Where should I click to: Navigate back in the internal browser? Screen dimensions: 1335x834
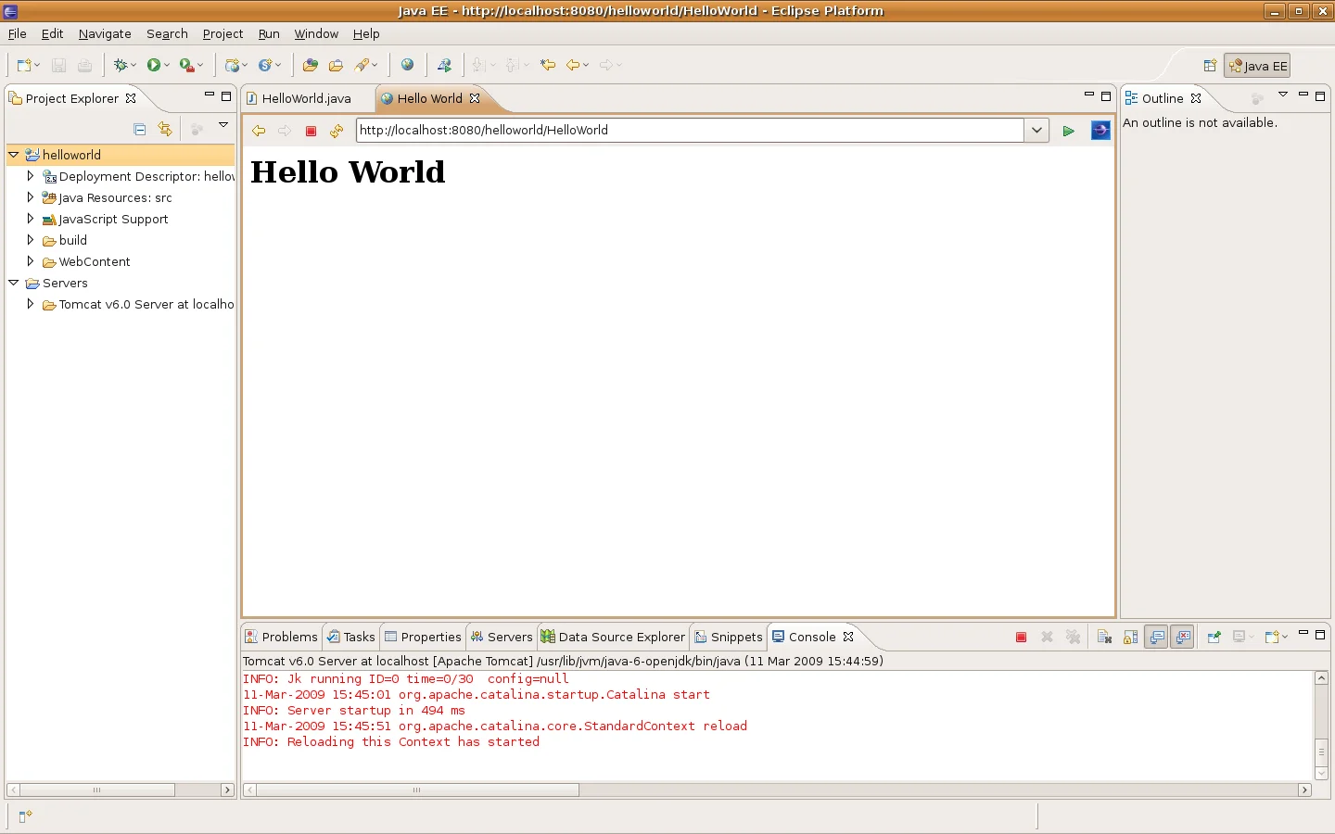(260, 131)
